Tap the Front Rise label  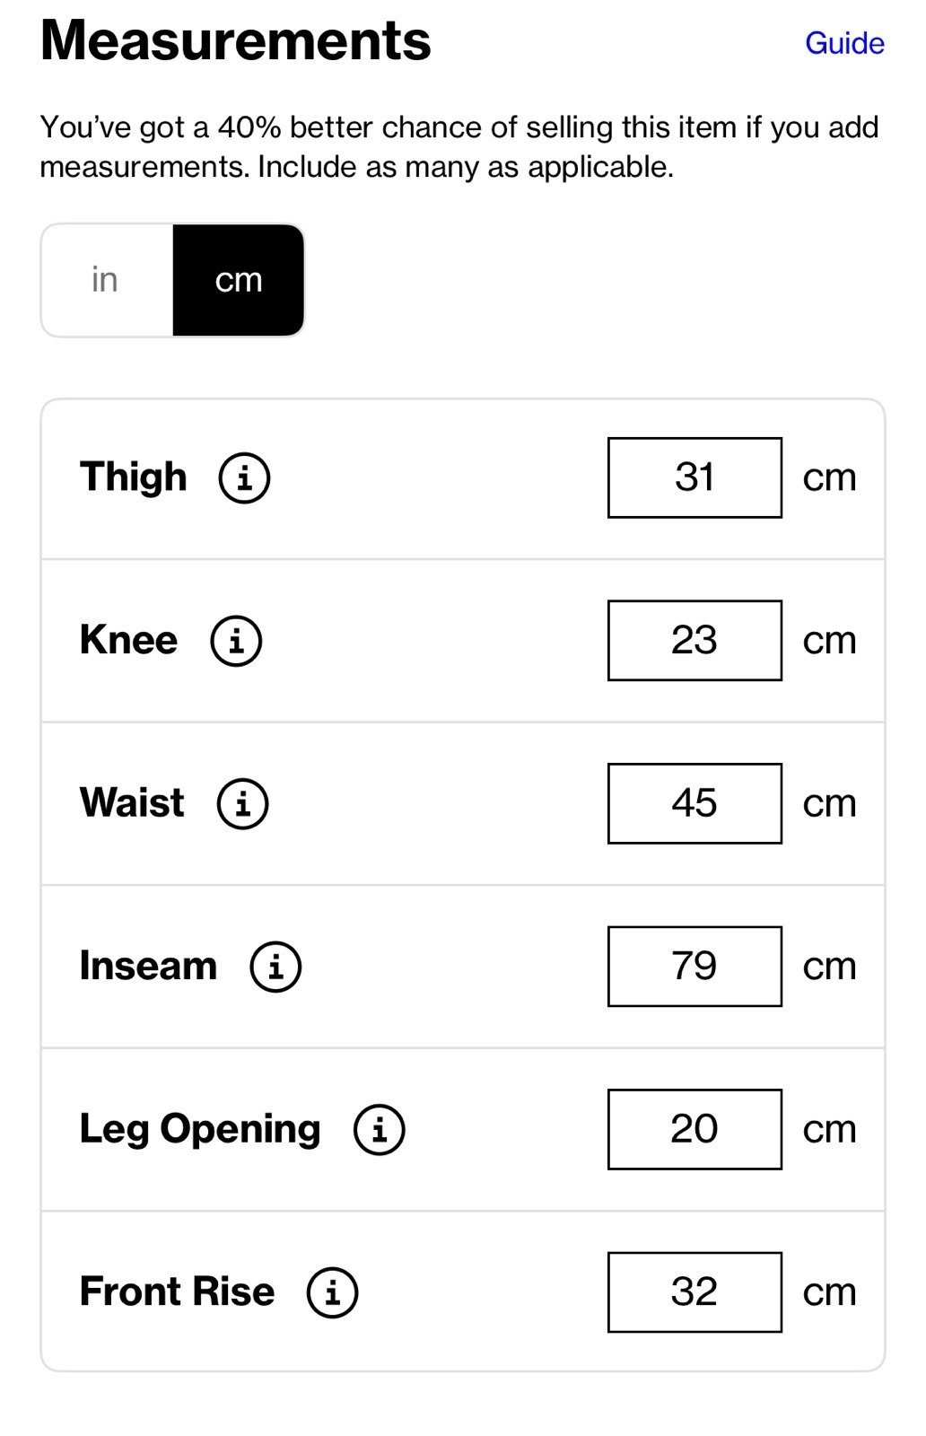coord(178,1292)
